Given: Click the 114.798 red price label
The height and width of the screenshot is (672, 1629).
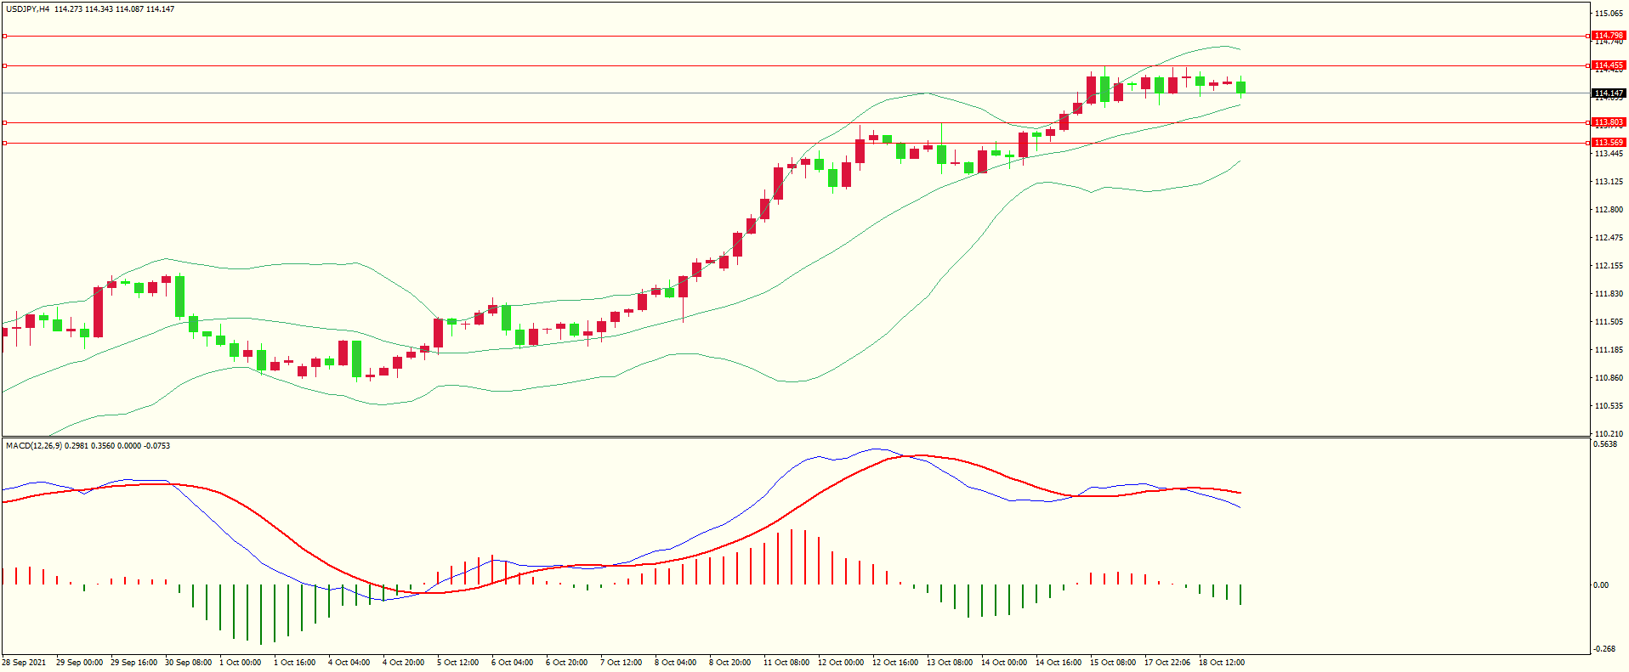Looking at the screenshot, I should (1609, 36).
